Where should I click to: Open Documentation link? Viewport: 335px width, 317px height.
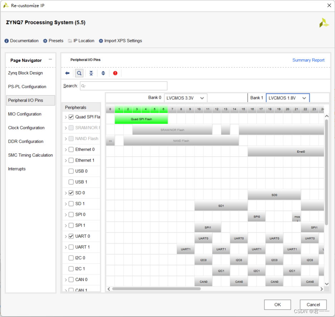[24, 41]
